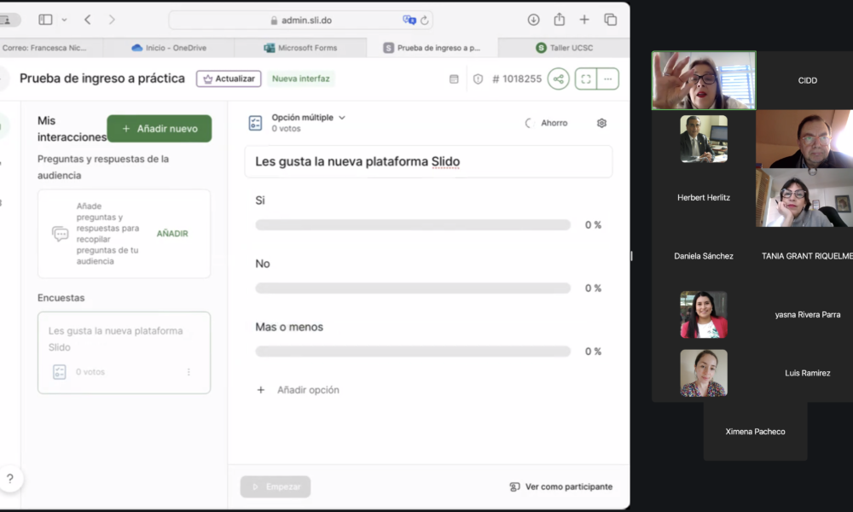Select Daniela Sánchez participant tile
853x512 pixels.
[x=704, y=256]
